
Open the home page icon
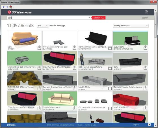[x=11, y=7]
